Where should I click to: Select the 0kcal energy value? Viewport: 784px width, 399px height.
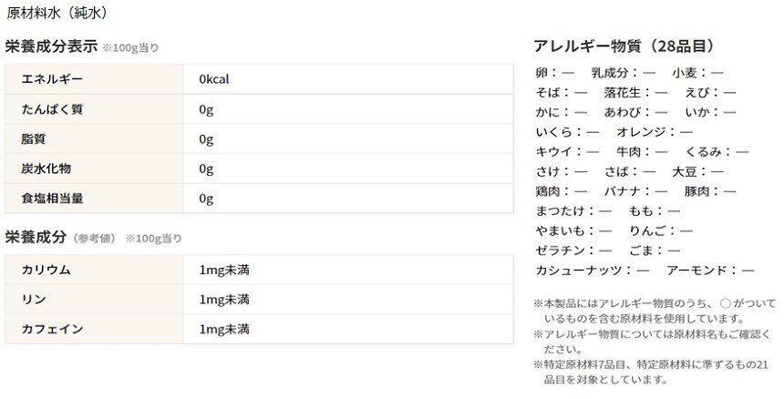[213, 79]
